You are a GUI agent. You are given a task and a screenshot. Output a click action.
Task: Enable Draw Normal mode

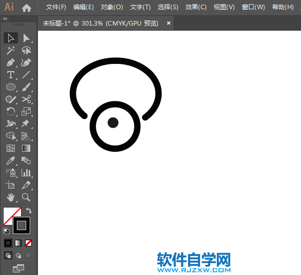coord(8,256)
